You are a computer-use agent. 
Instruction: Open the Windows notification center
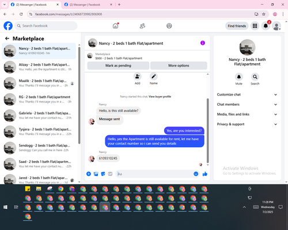coord(281,207)
